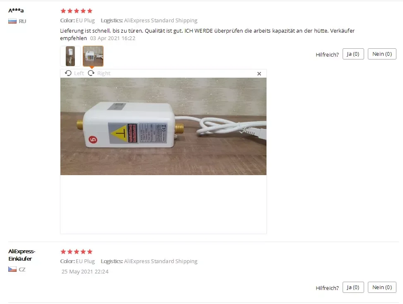This screenshot has height=304, width=403.
Task: Close the enlarged photo viewer
Action: tap(259, 74)
